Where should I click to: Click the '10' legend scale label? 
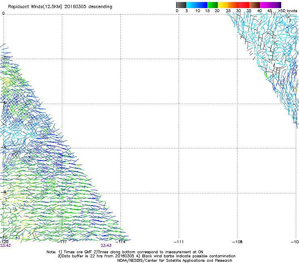click(198, 11)
